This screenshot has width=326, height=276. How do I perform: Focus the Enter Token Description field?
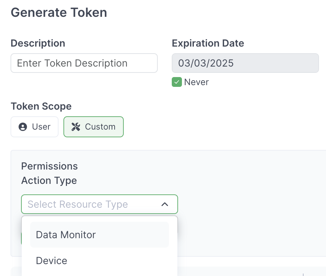tap(84, 63)
